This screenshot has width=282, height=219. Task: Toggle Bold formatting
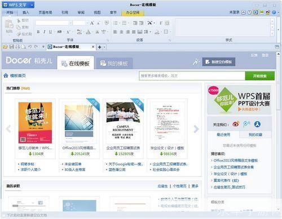[38, 32]
